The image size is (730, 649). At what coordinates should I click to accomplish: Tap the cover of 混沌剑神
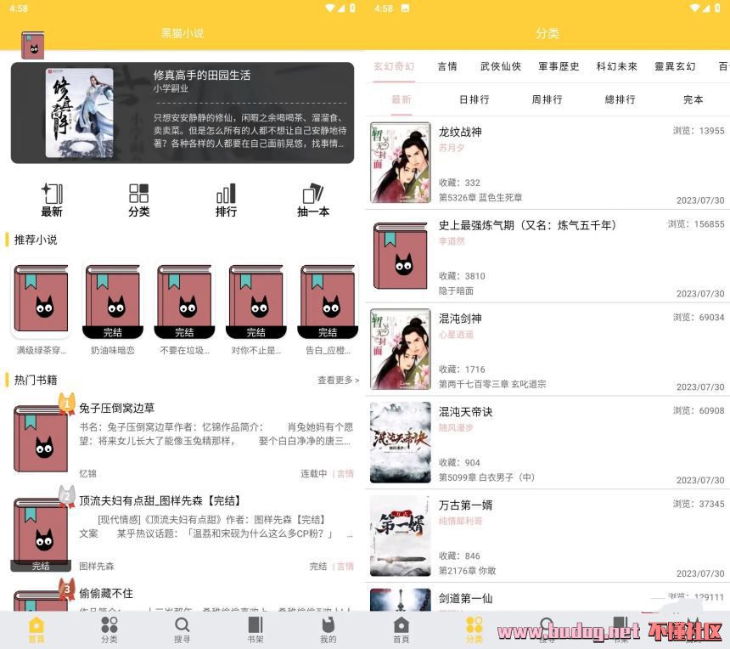coord(401,349)
